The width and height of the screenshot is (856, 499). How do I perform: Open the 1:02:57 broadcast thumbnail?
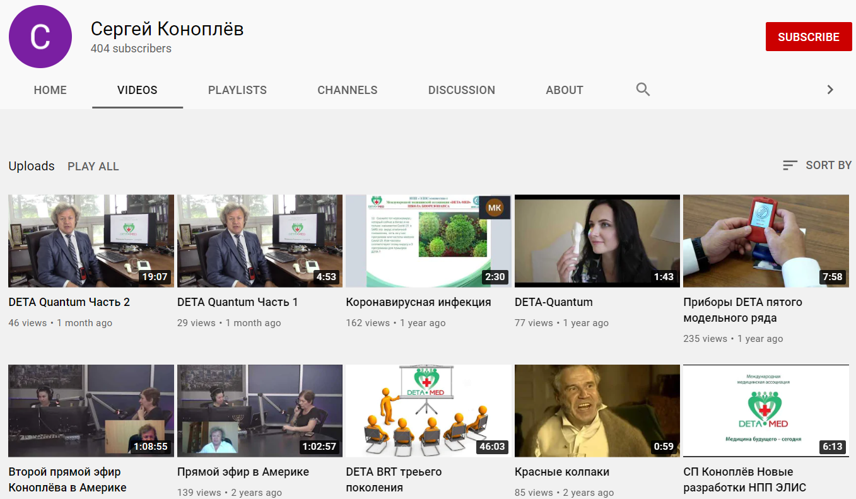[260, 411]
